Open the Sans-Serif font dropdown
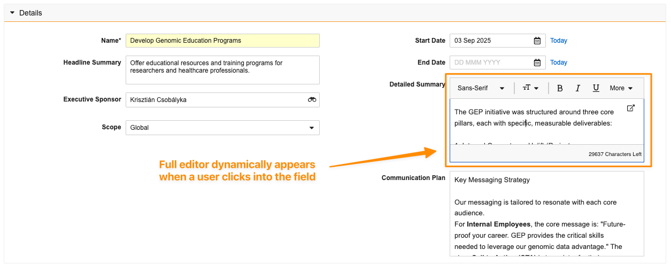Image resolution: width=671 pixels, height=273 pixels. 481,88
